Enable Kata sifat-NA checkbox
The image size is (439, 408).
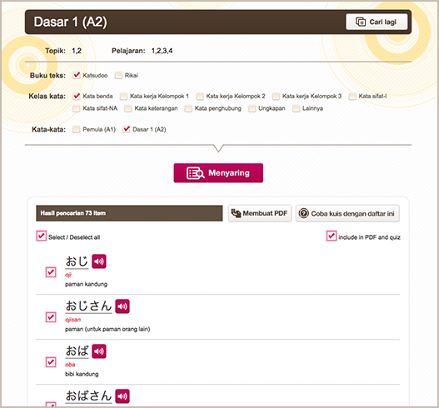tap(76, 108)
